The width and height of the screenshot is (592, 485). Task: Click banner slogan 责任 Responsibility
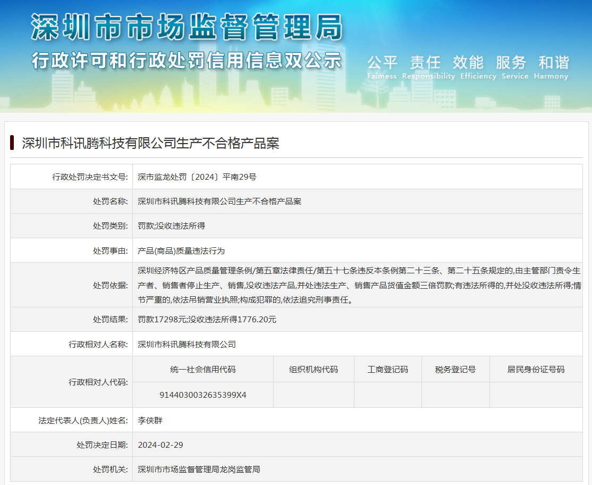click(428, 68)
